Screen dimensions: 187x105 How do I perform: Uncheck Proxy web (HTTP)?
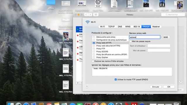tap(94, 43)
